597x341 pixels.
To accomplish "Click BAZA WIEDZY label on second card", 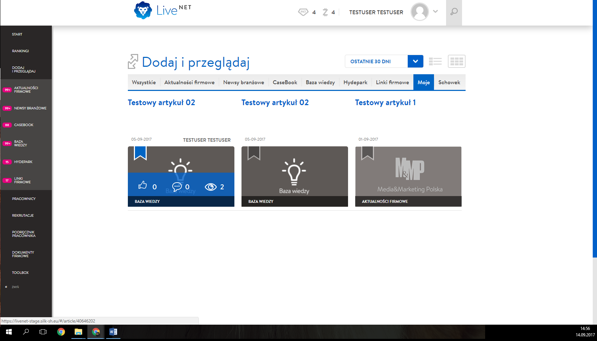I will pos(261,201).
